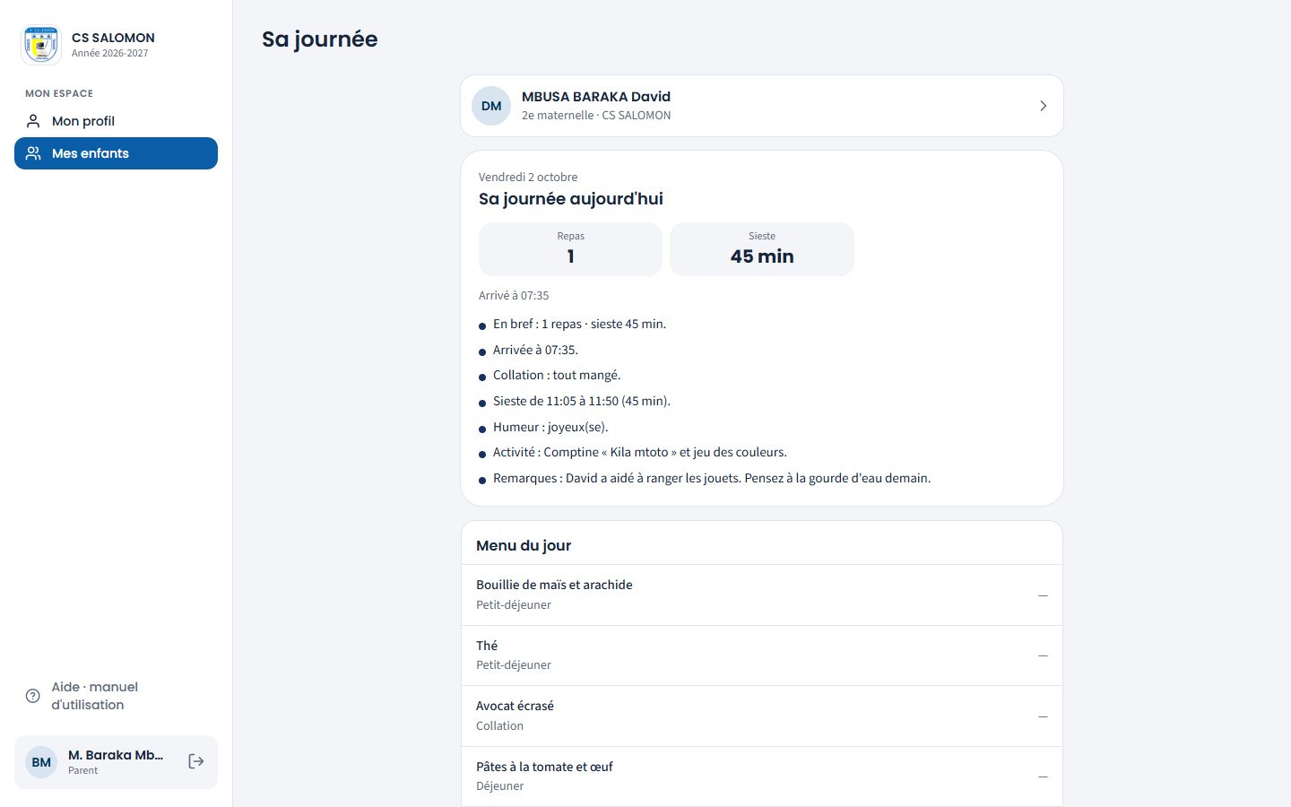Open MBUSA BARAKA David card

pyautogui.click(x=762, y=106)
